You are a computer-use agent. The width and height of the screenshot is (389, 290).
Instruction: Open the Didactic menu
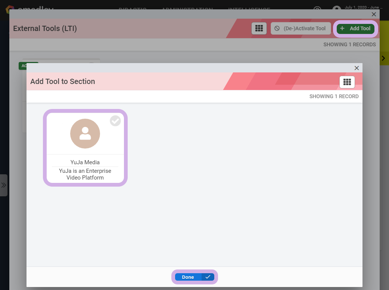click(x=135, y=9)
